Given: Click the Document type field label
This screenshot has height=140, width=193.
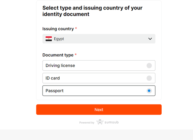Looking at the screenshot, I should pyautogui.click(x=58, y=55).
